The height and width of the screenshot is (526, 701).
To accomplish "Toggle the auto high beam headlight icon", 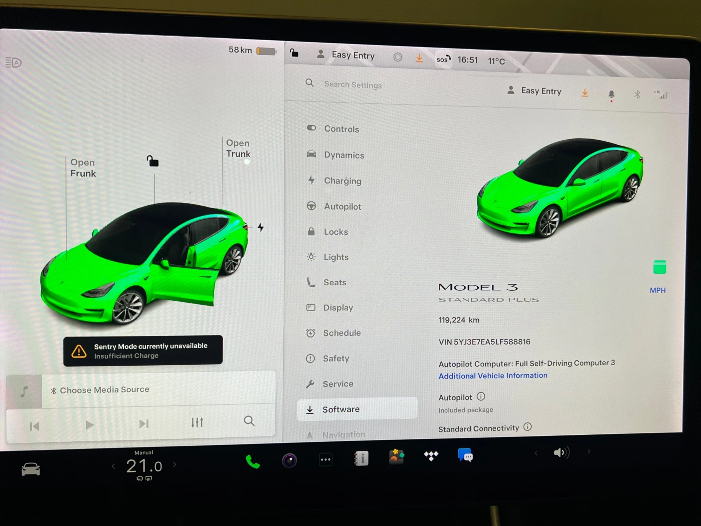I will (x=14, y=62).
